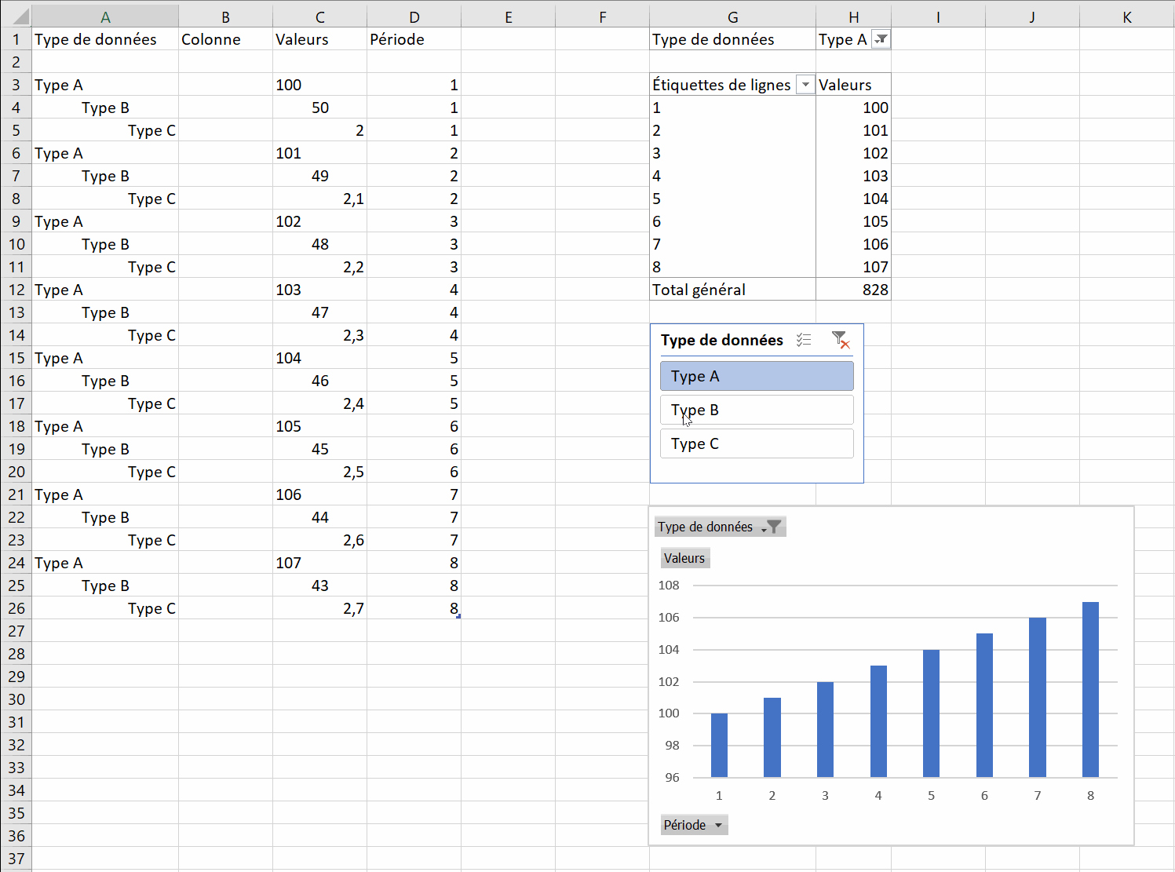
Task: Clear the filter on the slicer
Action: pyautogui.click(x=840, y=340)
